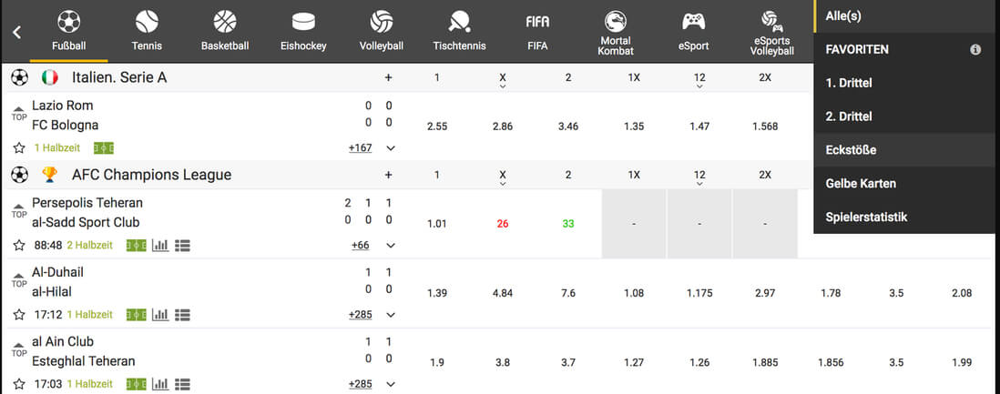
Task: Select the eSport gamepad icon
Action: point(693,22)
